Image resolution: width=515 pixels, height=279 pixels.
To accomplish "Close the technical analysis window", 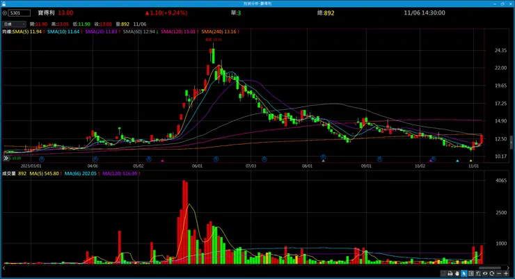I will (x=510, y=3).
